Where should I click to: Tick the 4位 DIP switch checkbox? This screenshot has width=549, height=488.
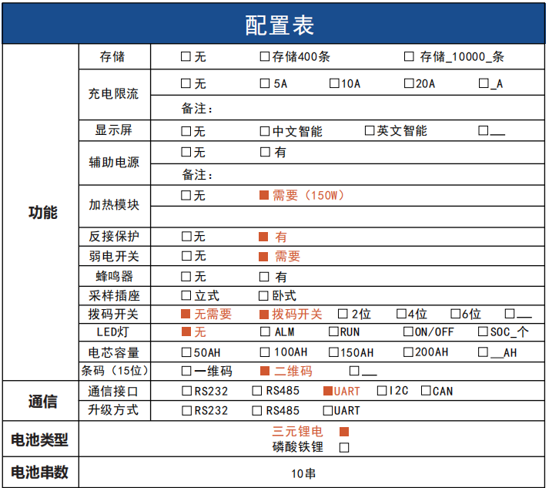[x=401, y=314]
